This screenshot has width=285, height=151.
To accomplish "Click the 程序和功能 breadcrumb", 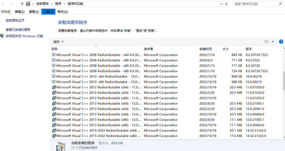I will pos(75,4).
